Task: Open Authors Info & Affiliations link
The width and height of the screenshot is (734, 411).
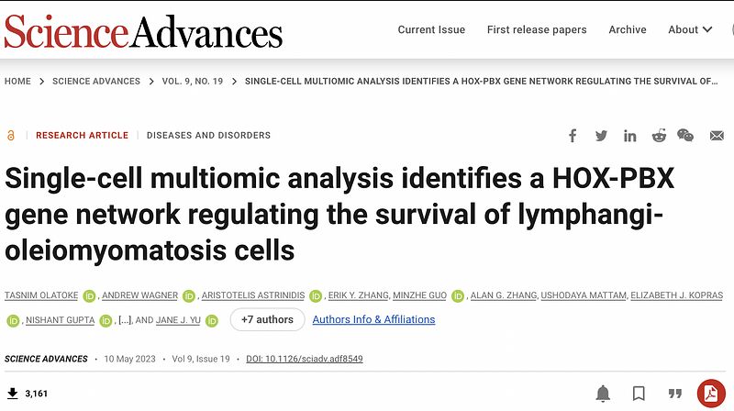Action: [x=373, y=319]
